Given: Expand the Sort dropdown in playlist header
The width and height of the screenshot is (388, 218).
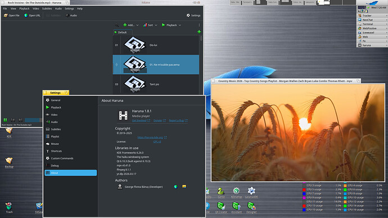Looking at the screenshot, I should [x=150, y=25].
